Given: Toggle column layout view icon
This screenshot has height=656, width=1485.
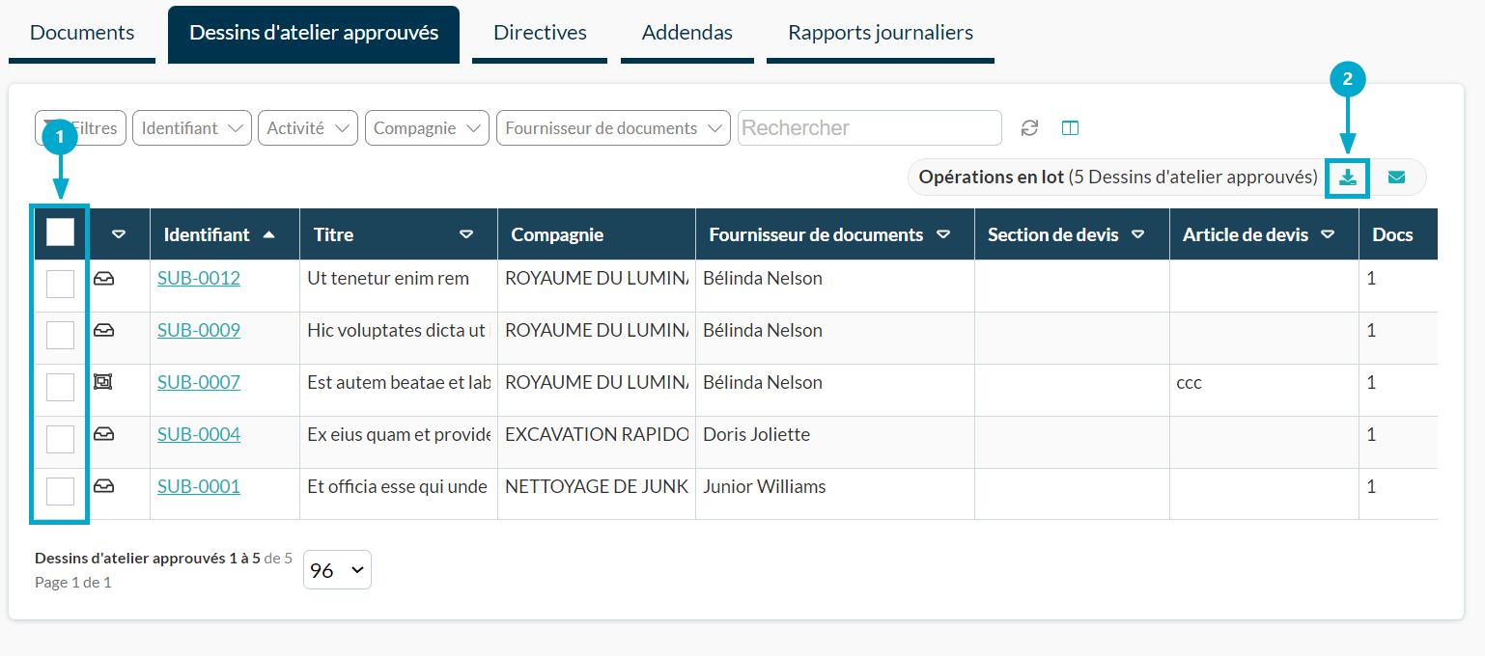Looking at the screenshot, I should pos(1070,128).
